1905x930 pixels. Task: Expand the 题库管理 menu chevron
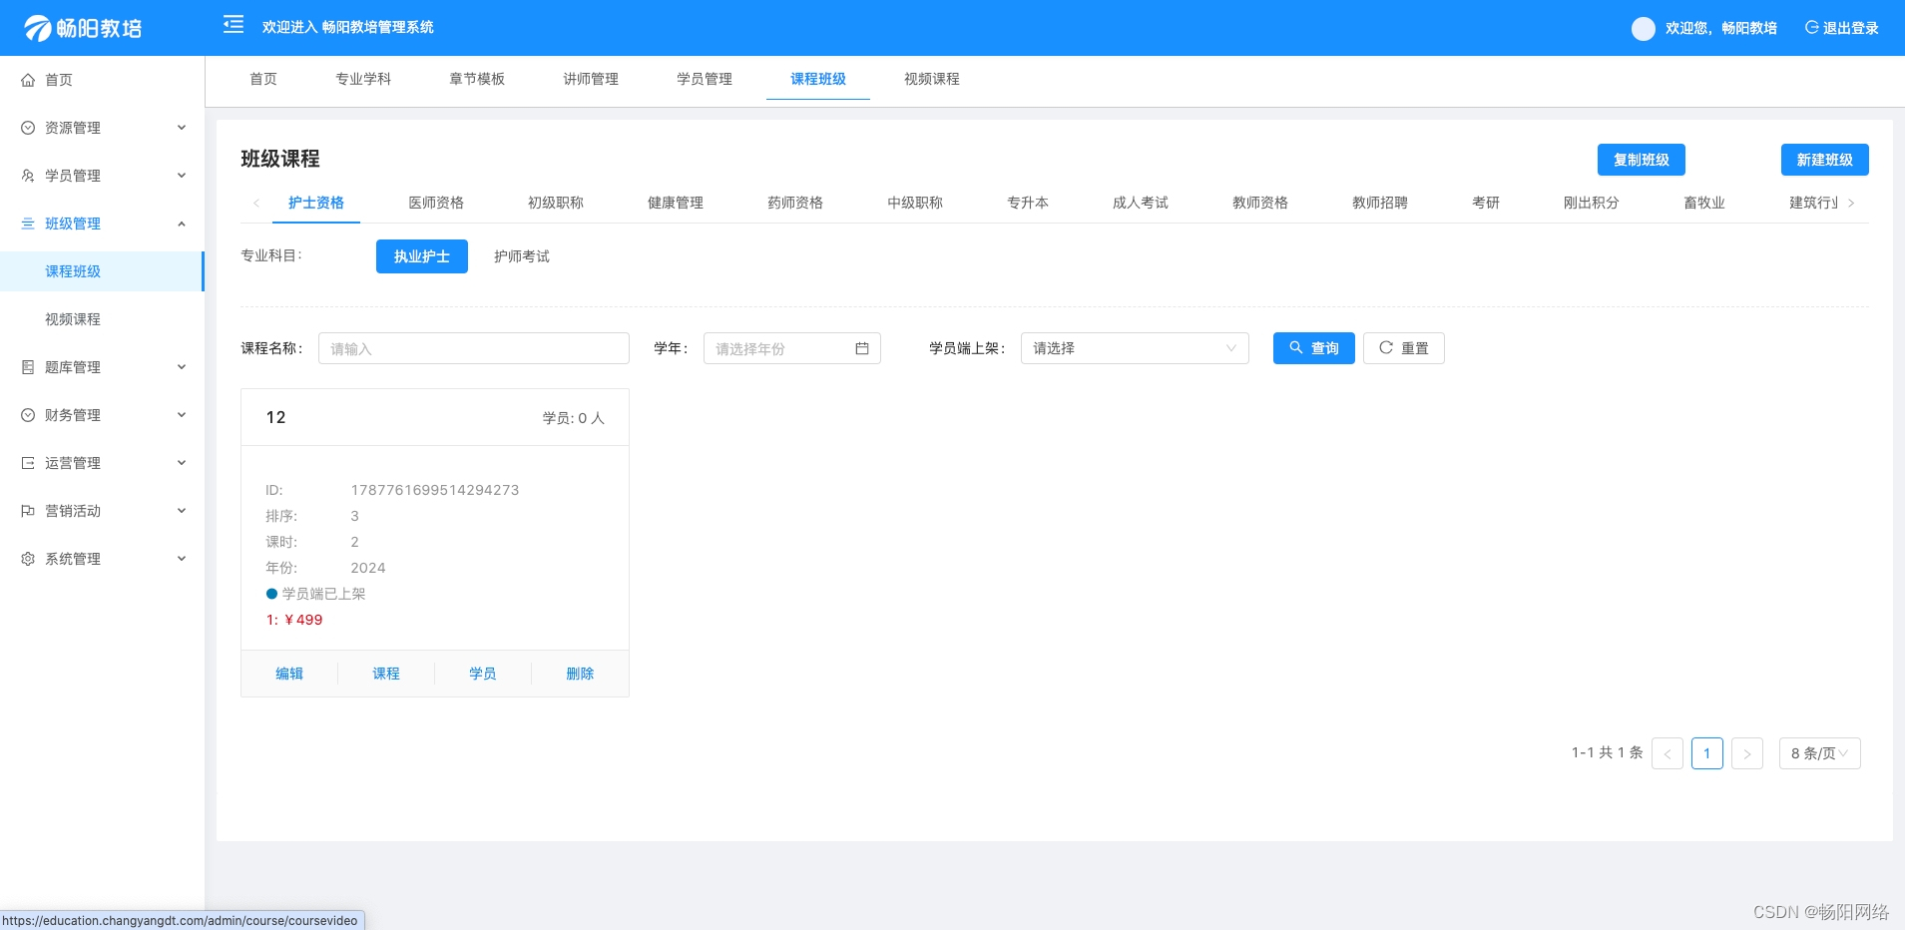click(182, 367)
